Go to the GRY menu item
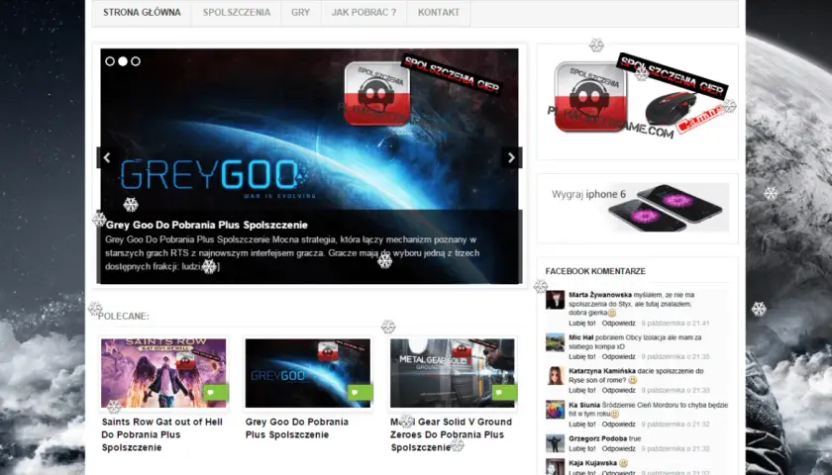Image resolution: width=832 pixels, height=475 pixels. tap(300, 13)
